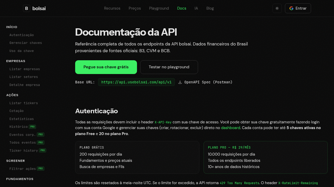Click the X-API-Key inline code

point(163,122)
